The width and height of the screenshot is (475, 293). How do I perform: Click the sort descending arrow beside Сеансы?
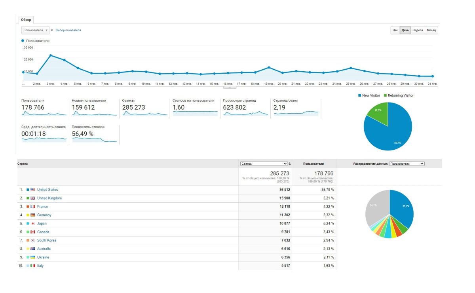click(290, 164)
